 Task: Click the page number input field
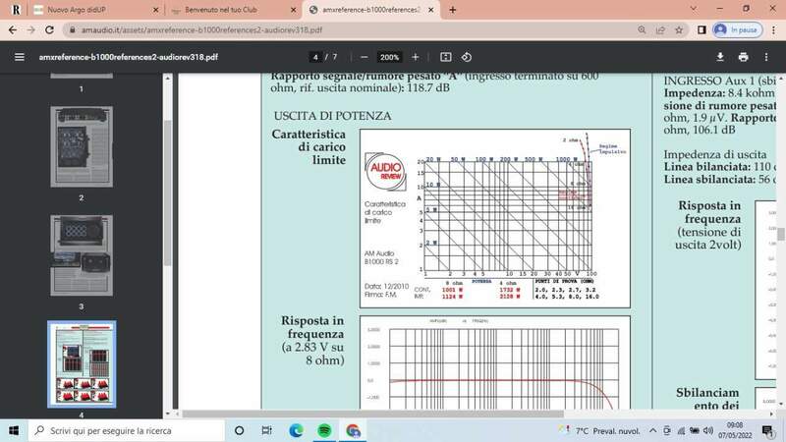coord(314,57)
